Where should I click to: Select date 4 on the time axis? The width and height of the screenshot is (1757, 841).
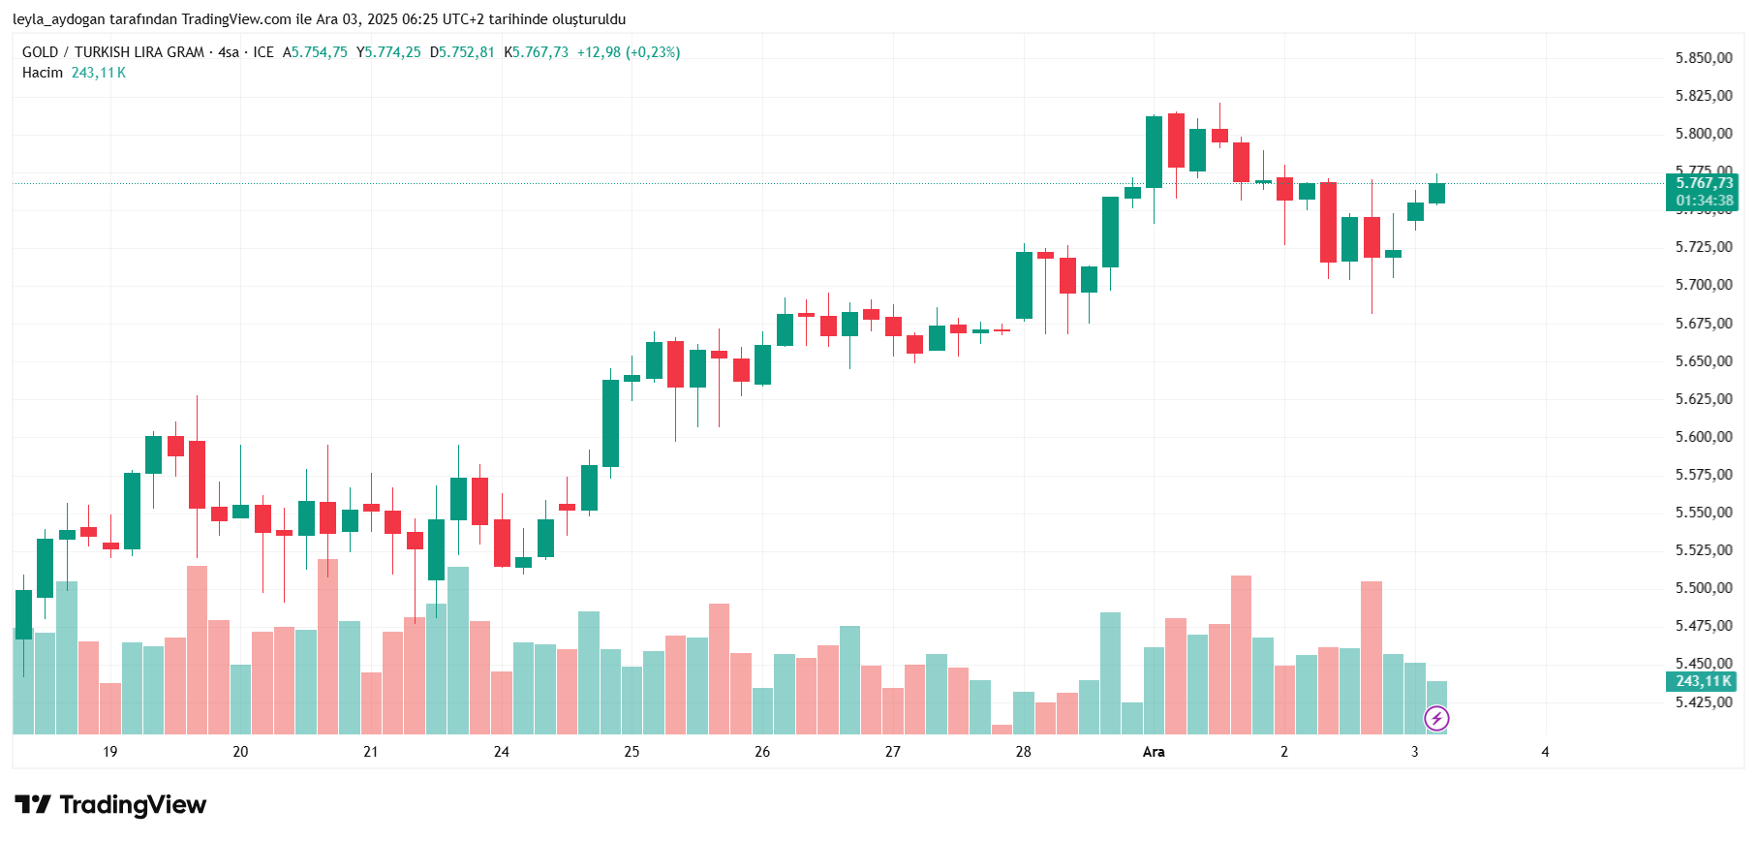pos(1545,752)
